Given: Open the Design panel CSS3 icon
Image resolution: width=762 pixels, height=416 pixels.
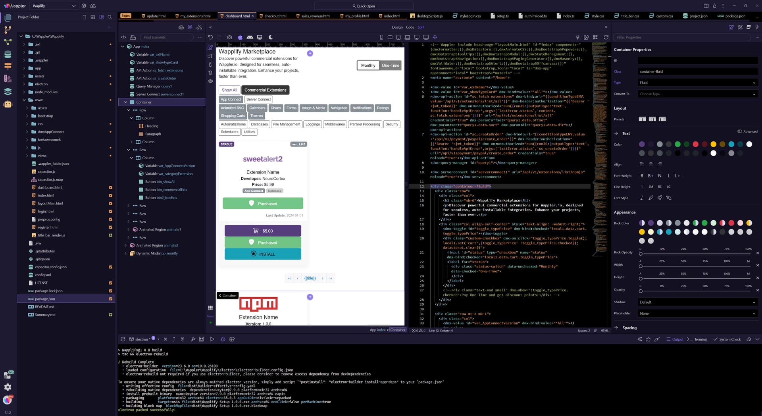Looking at the screenshot, I should (x=749, y=27).
